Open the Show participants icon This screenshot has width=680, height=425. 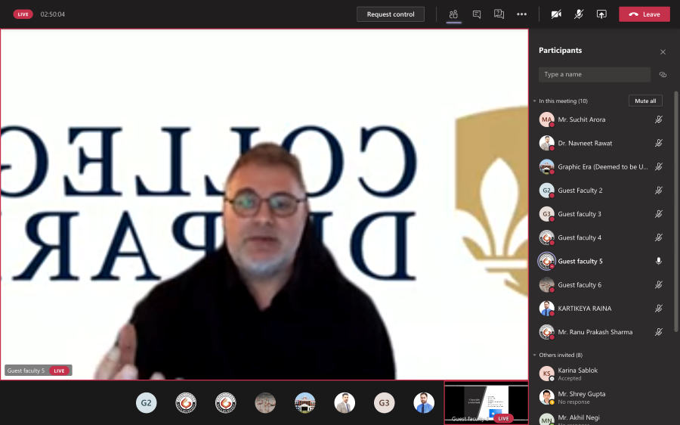point(453,14)
